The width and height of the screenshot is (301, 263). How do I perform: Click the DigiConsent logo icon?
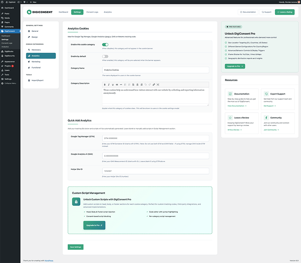pos(29,12)
